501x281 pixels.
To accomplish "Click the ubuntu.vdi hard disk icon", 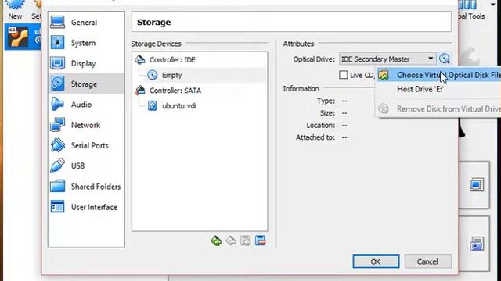I will (153, 106).
